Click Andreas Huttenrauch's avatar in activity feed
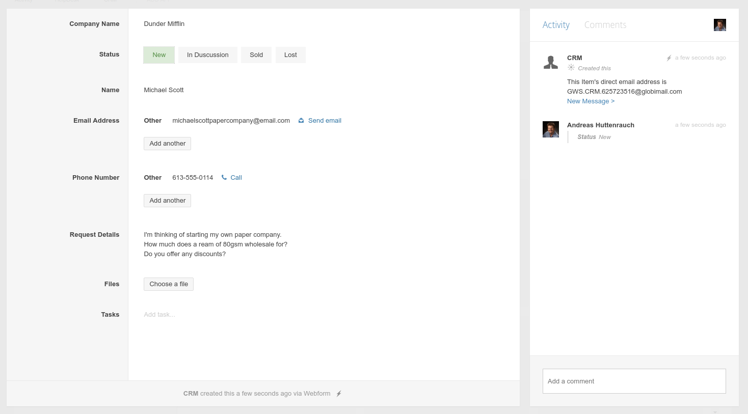Image resolution: width=748 pixels, height=414 pixels. click(x=551, y=129)
